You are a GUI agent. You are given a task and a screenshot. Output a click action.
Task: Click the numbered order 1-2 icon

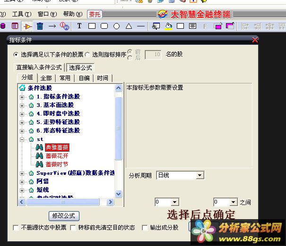click(x=64, y=26)
